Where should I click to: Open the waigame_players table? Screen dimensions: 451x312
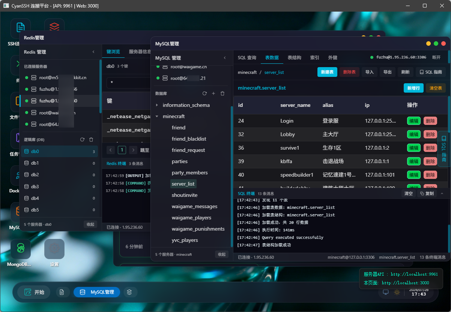[x=191, y=217]
